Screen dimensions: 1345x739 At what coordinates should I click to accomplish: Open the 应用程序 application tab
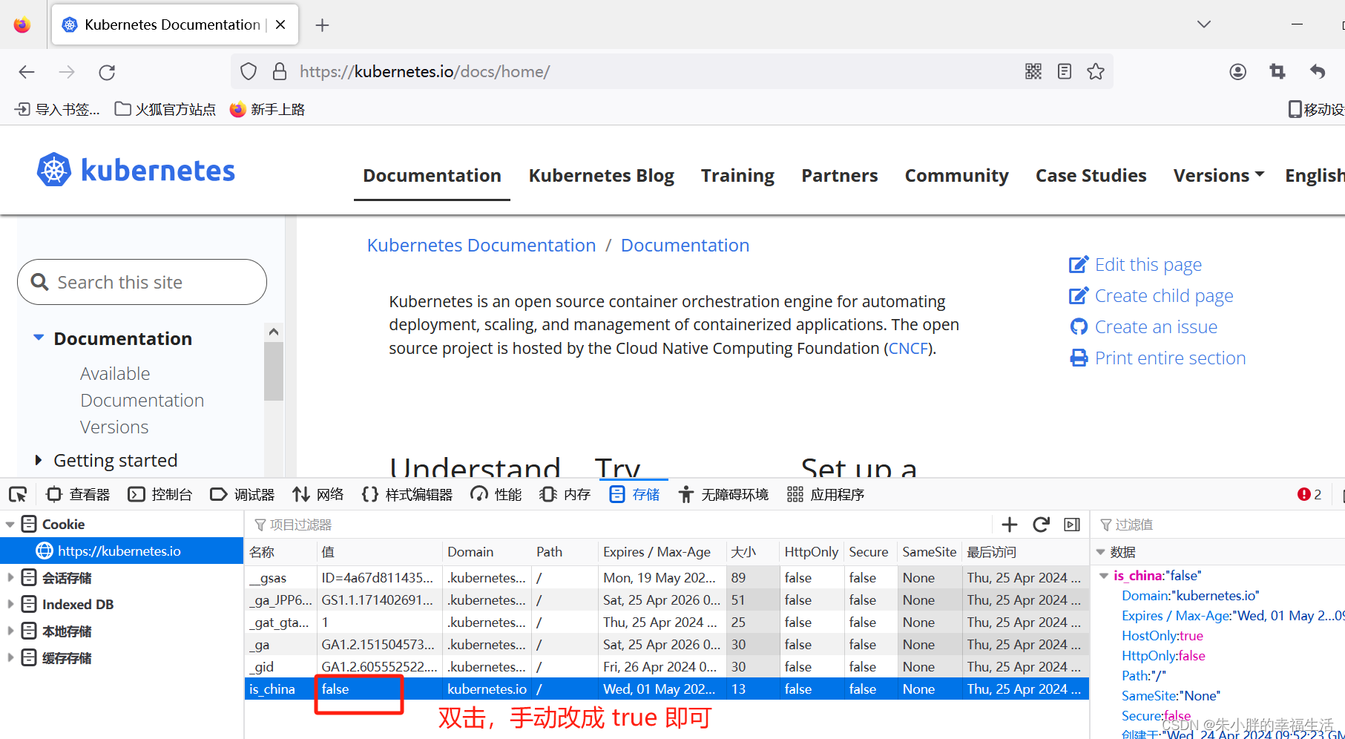826,494
